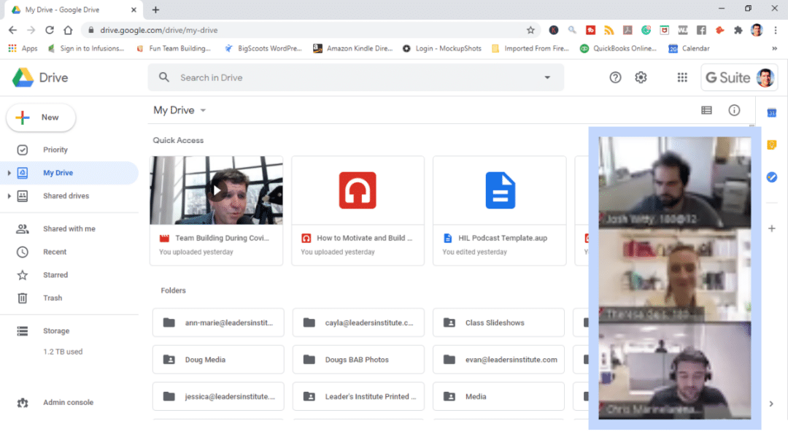Expand the My Drive tree arrow in sidebar
Viewport: 788px width, 437px height.
(9, 173)
